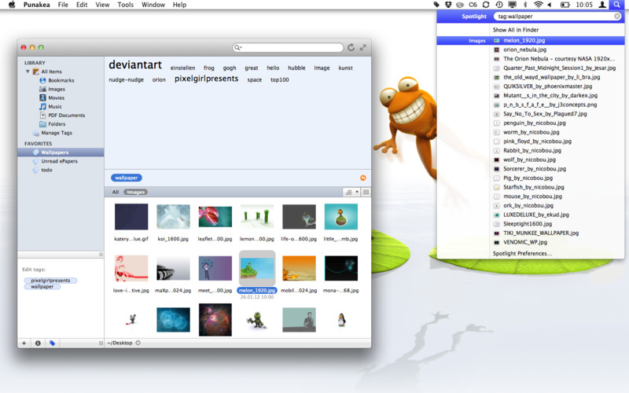Click the refresh icon beside the search field

(x=351, y=47)
